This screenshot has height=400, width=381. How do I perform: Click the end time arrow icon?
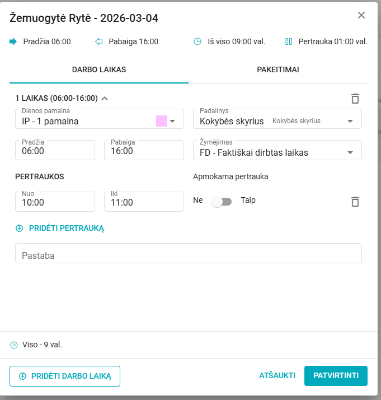coord(99,41)
